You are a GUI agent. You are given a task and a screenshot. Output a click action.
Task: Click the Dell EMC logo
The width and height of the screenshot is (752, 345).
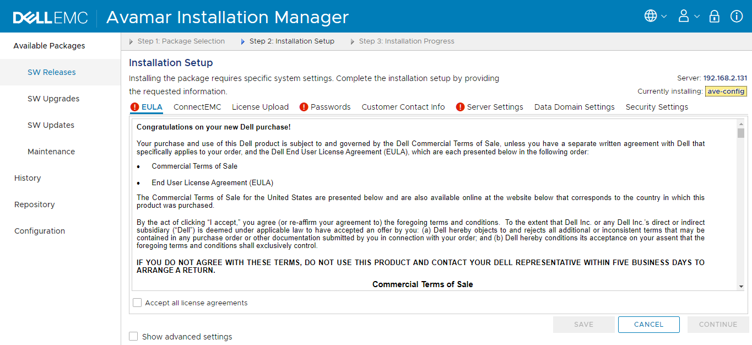pos(51,18)
